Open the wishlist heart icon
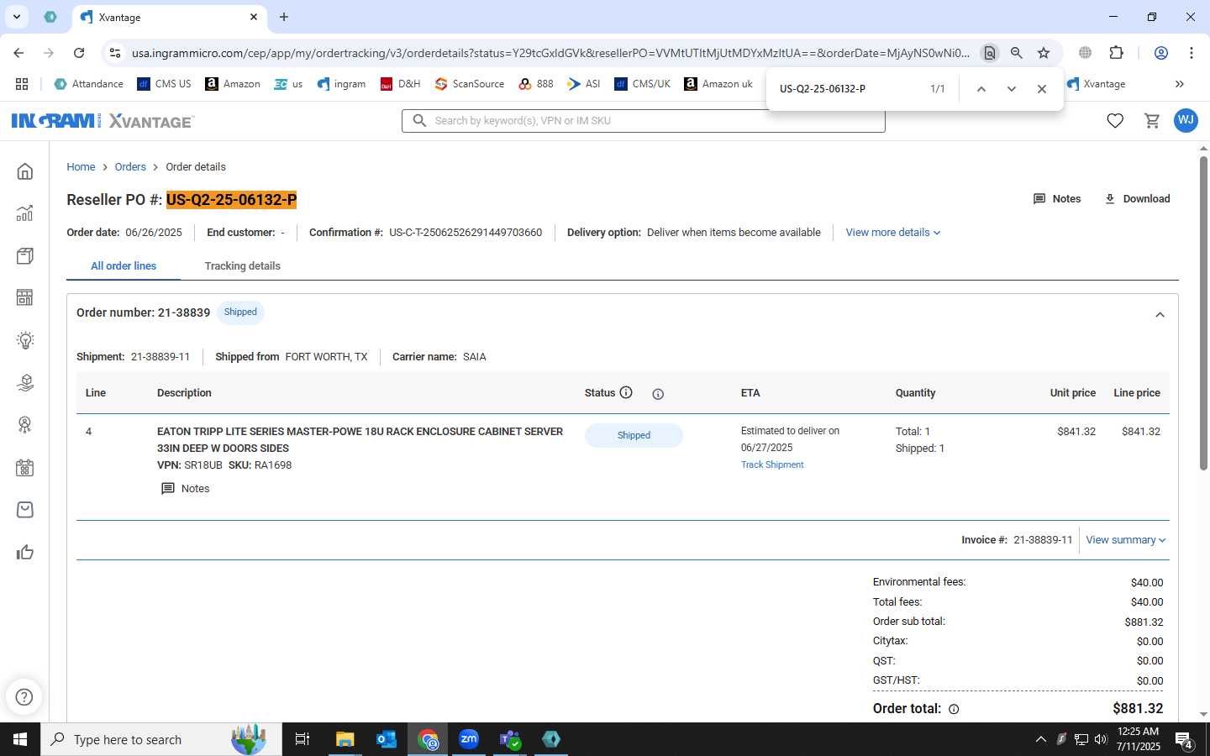The image size is (1210, 756). pos(1115,121)
